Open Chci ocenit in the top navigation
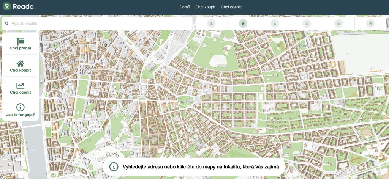 [x=231, y=7]
